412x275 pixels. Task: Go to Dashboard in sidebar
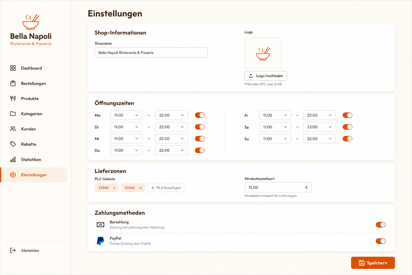[x=34, y=68]
